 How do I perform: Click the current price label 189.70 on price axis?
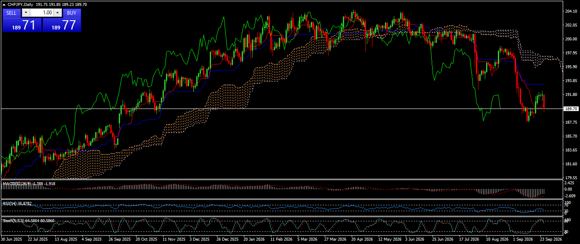click(570, 109)
